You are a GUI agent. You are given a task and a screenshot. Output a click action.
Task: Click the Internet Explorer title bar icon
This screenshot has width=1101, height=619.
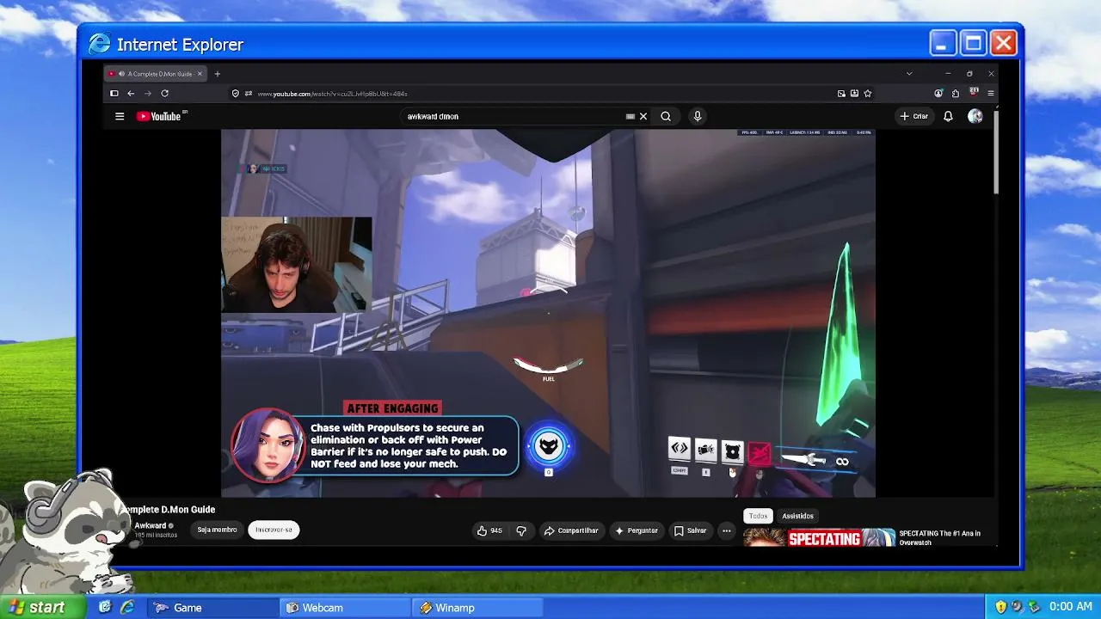(100, 44)
